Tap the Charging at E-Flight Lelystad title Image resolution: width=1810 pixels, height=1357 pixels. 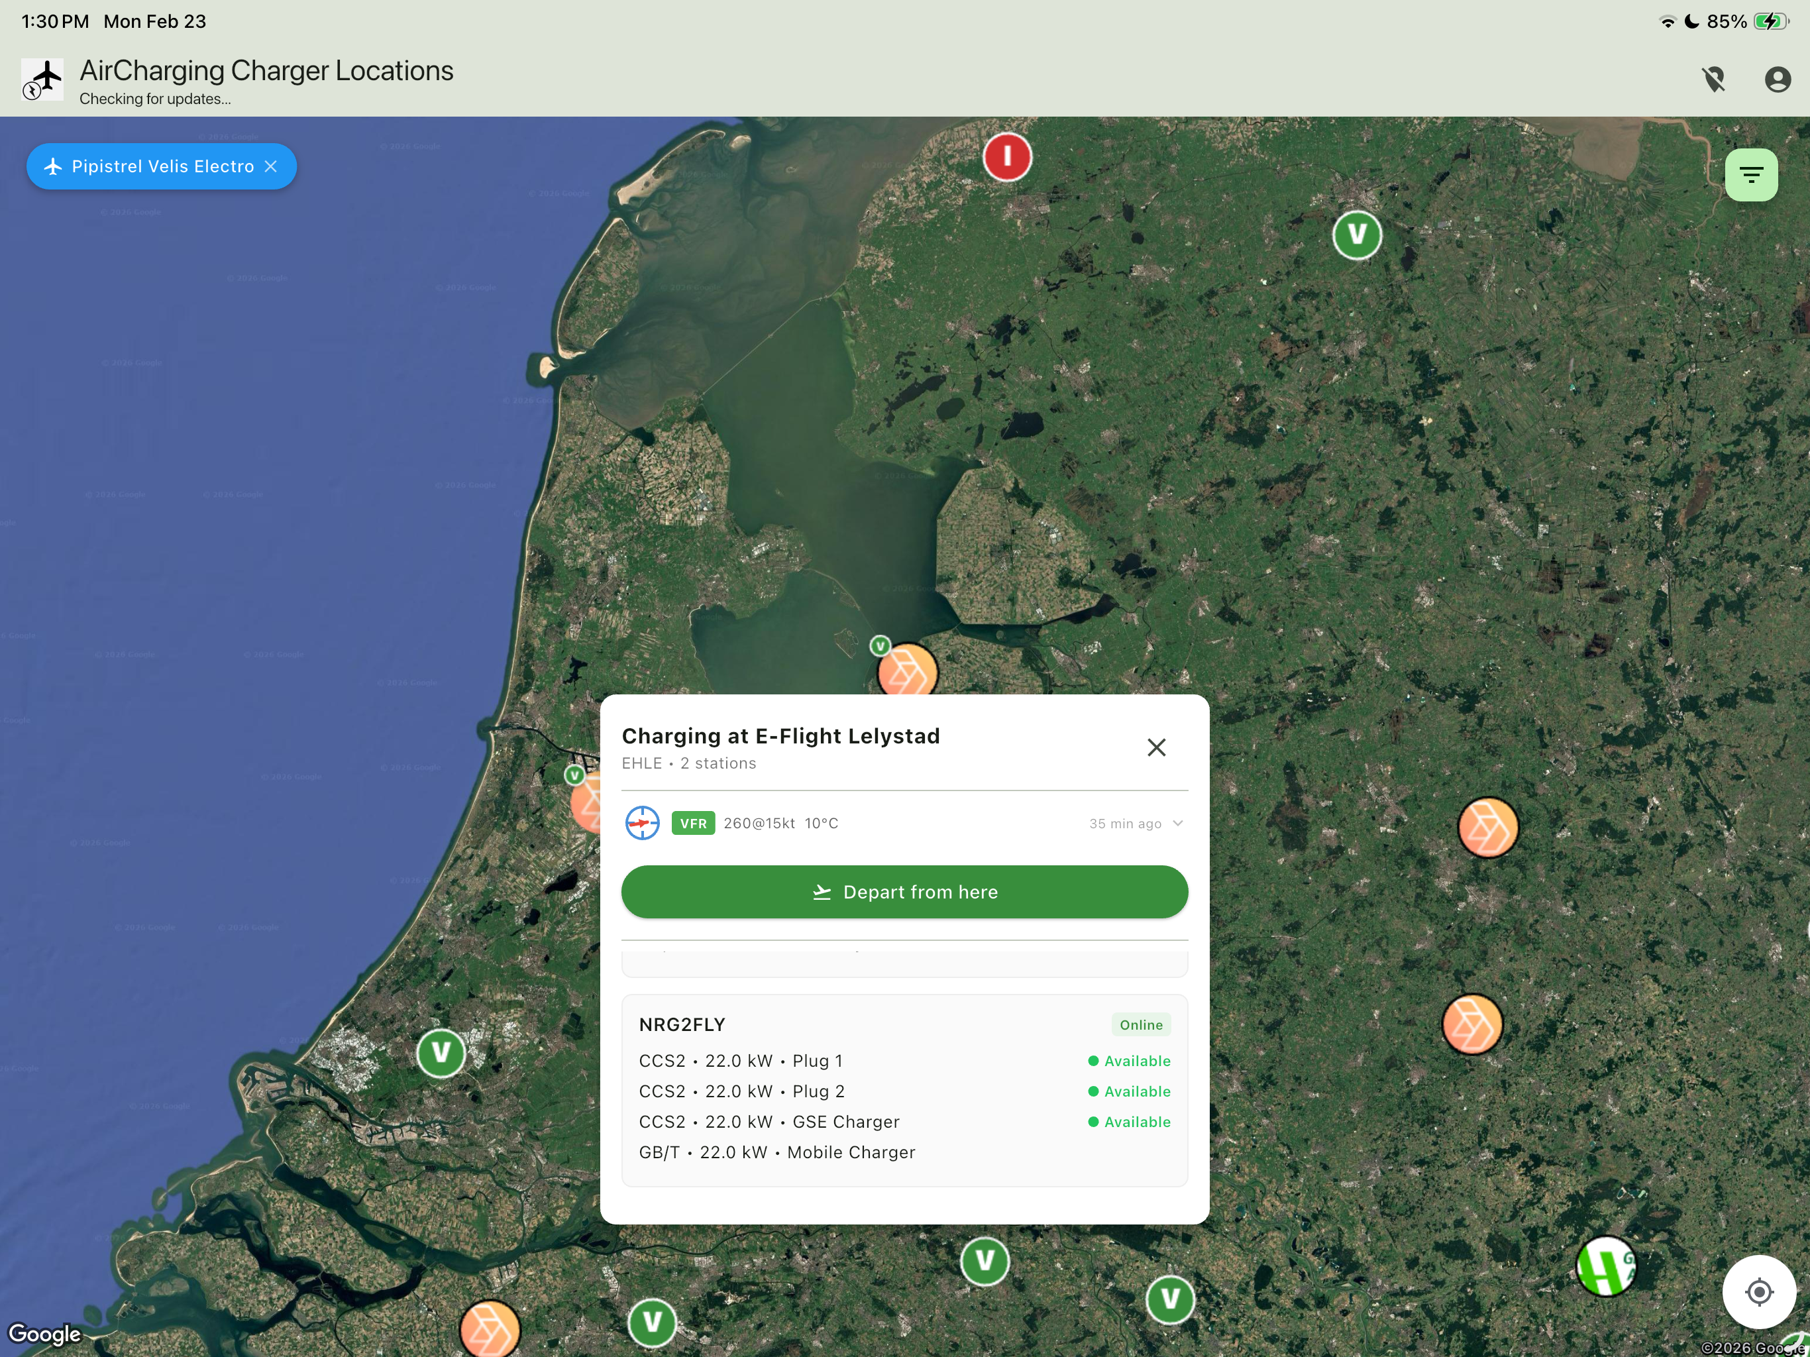[x=780, y=735]
